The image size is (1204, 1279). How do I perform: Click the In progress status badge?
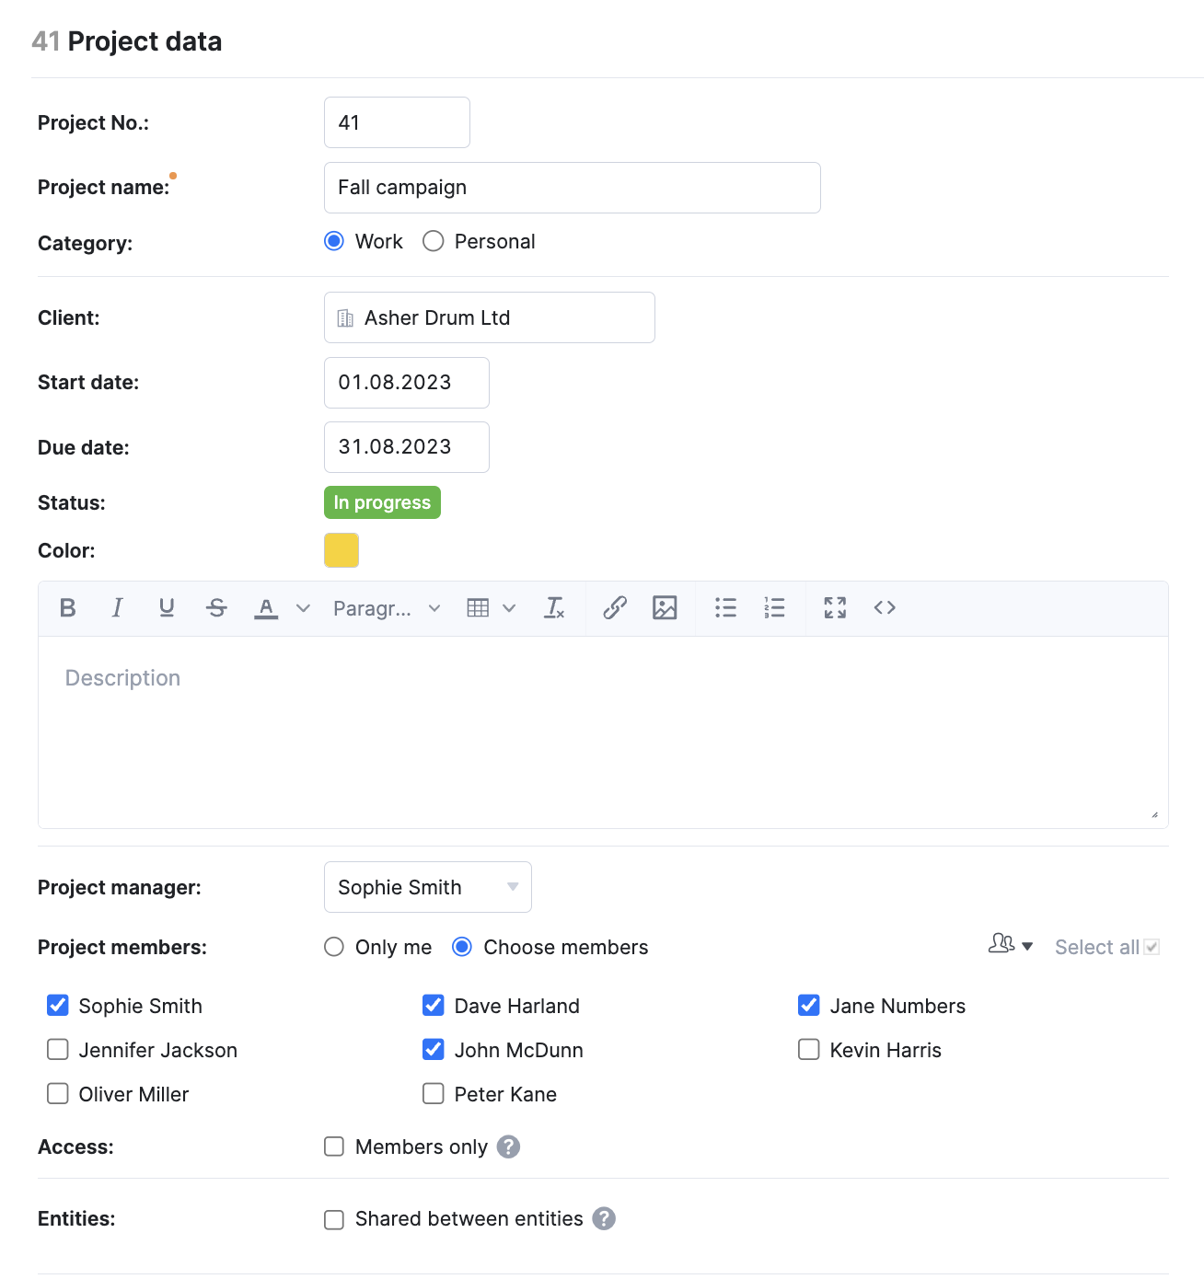pyautogui.click(x=382, y=502)
